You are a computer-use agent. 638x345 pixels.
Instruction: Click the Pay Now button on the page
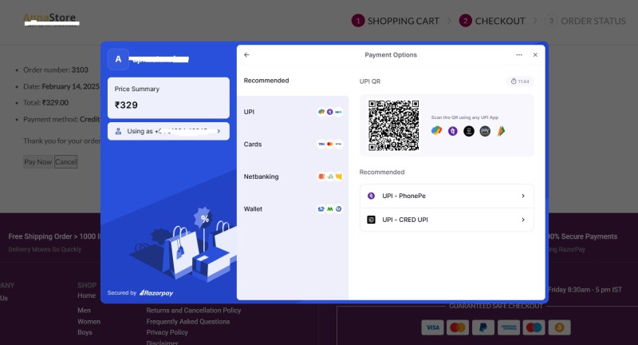pyautogui.click(x=37, y=161)
